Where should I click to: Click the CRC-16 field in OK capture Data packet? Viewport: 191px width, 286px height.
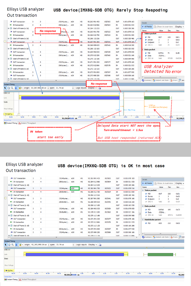[151, 215]
